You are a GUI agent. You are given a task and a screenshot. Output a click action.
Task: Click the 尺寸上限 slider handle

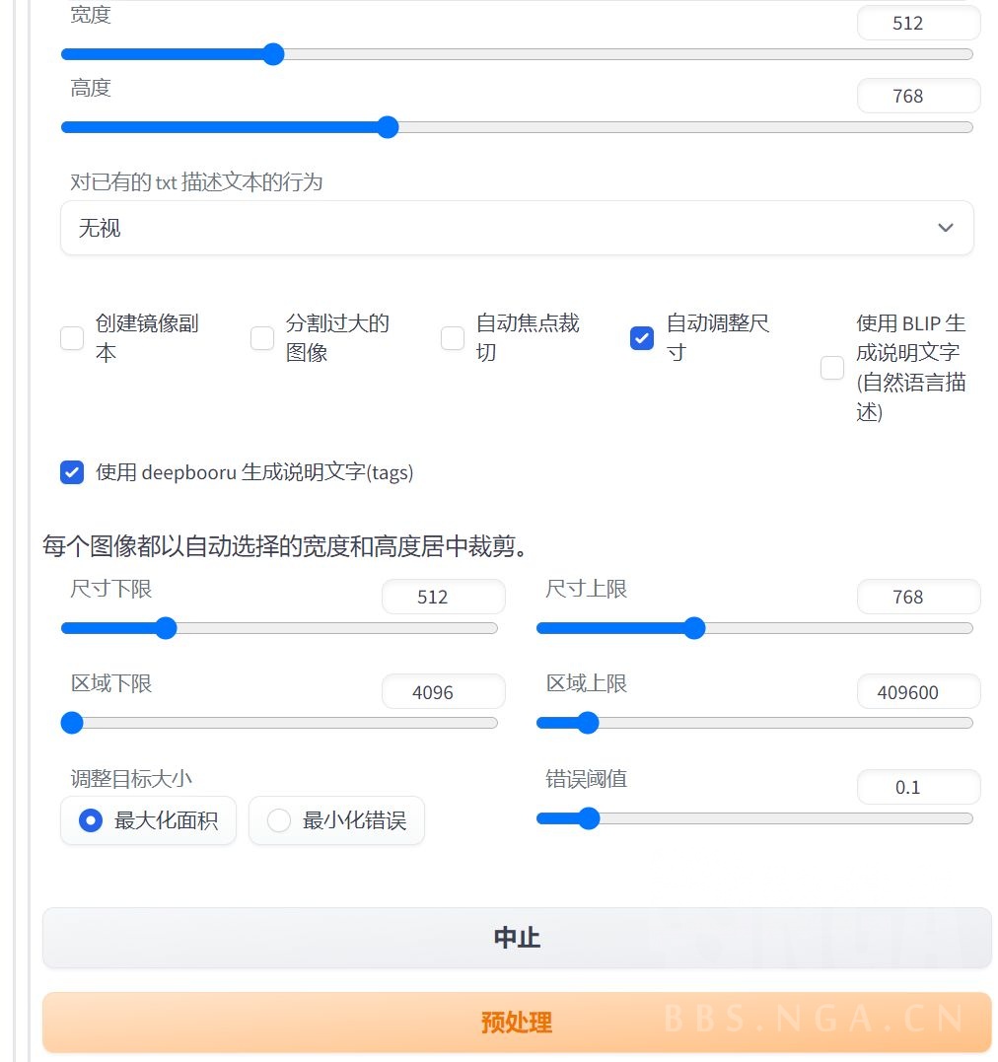(694, 628)
